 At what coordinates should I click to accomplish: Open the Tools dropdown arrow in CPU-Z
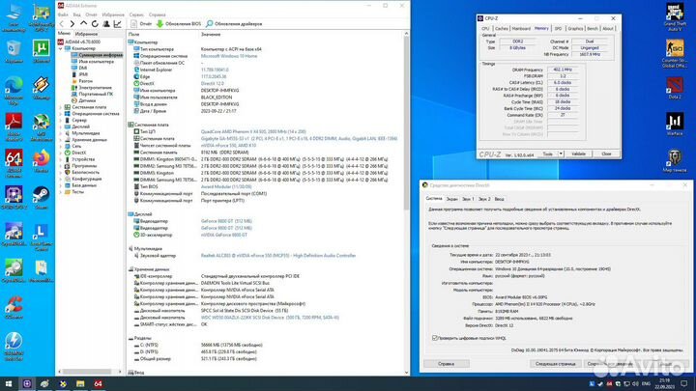[561, 154]
